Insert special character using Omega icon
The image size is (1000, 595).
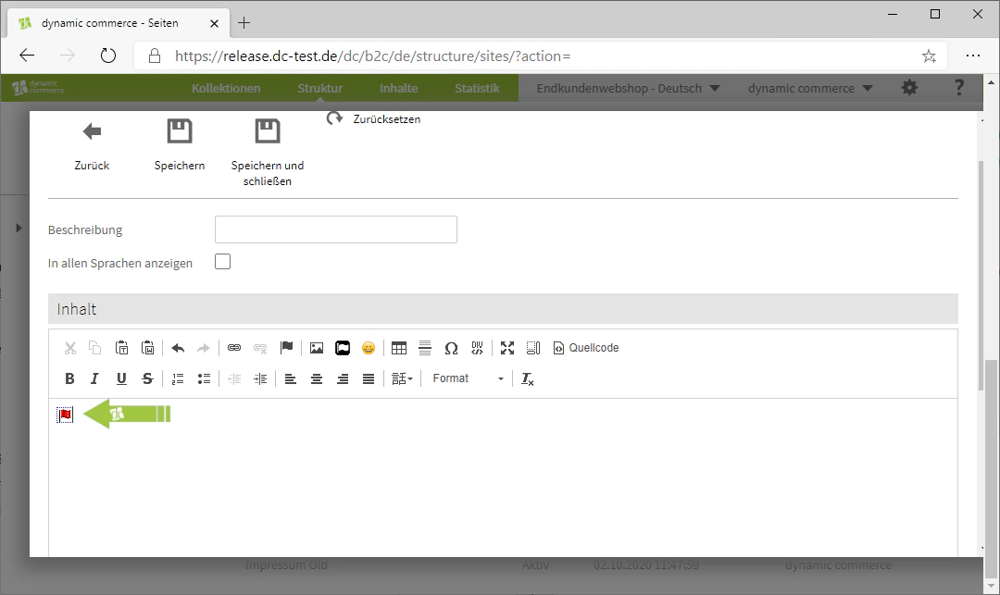pyautogui.click(x=452, y=348)
